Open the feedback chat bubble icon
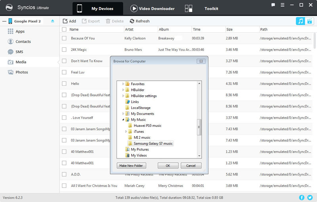Image resolution: width=317 pixels, height=202 pixels. (273, 5)
